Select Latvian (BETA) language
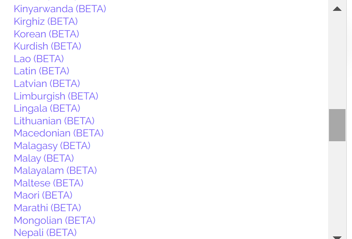 coord(47,83)
